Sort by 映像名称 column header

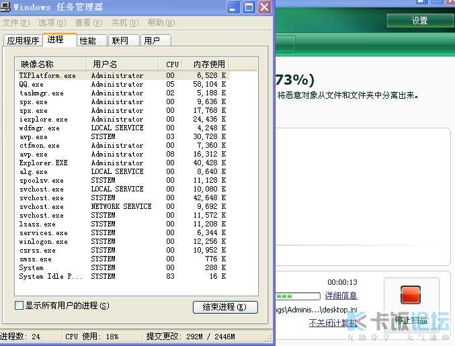(51, 64)
